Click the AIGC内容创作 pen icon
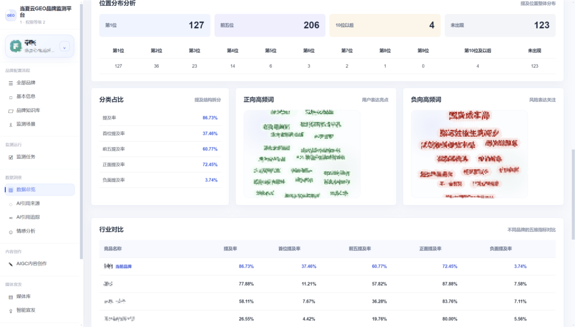This screenshot has height=327, width=575. (11, 264)
